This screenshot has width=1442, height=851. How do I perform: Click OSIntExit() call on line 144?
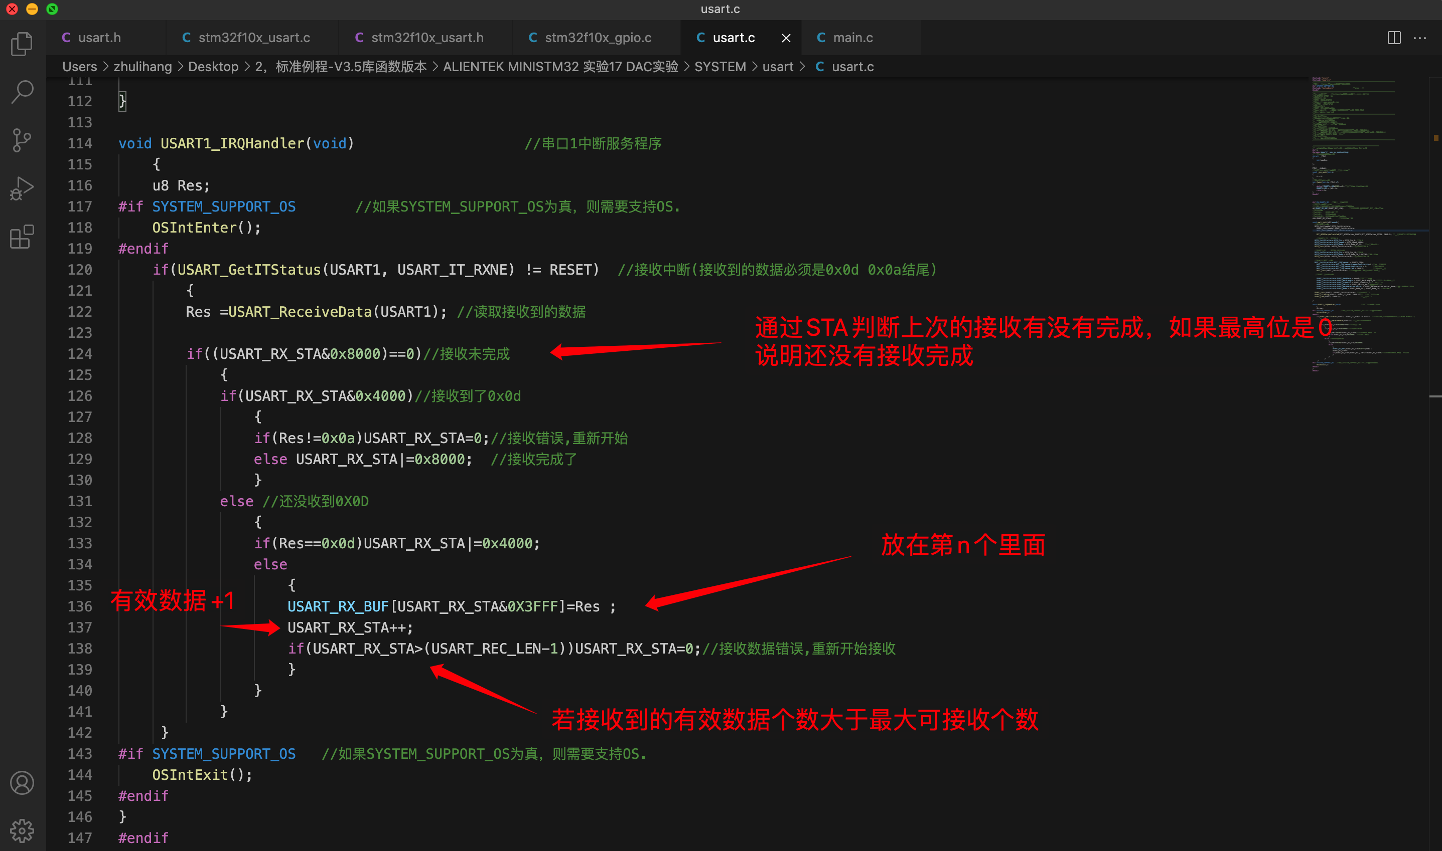202,775
